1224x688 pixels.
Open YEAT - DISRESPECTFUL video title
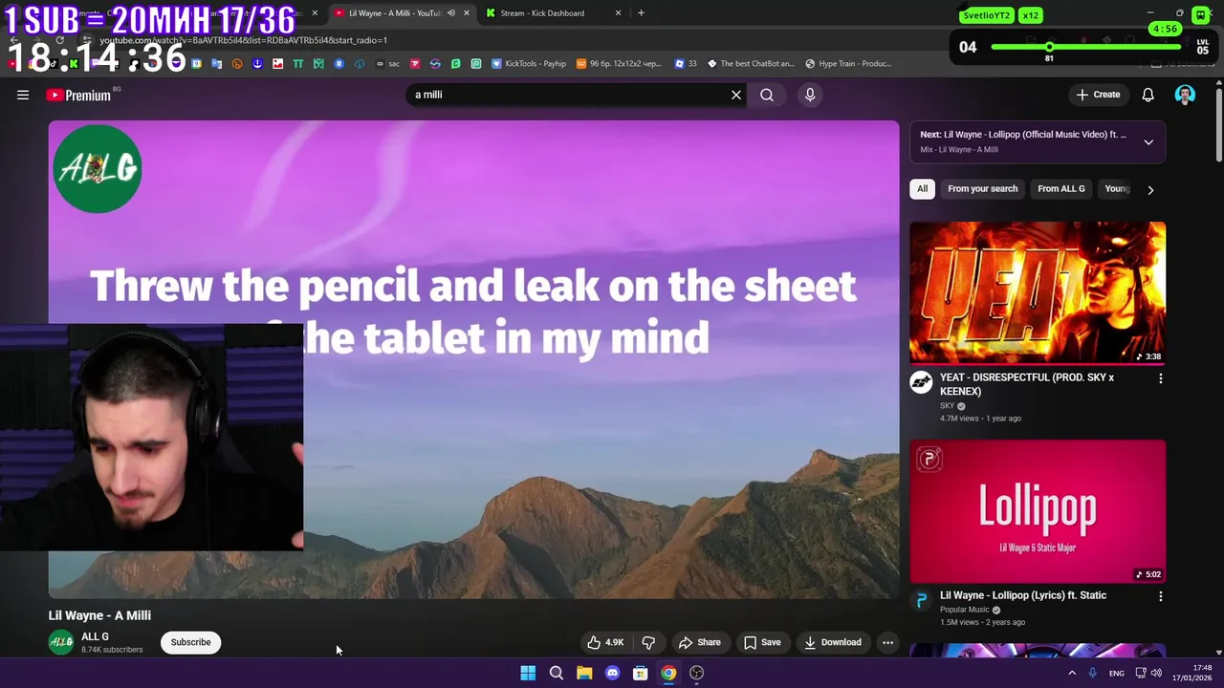tap(1026, 384)
